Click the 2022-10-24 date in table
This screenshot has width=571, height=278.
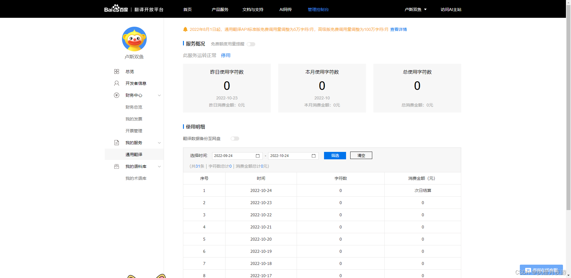261,190
